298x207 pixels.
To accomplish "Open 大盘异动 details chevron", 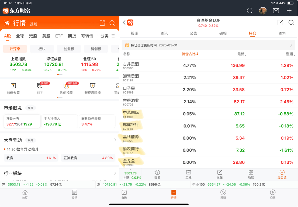I will click(115, 140).
